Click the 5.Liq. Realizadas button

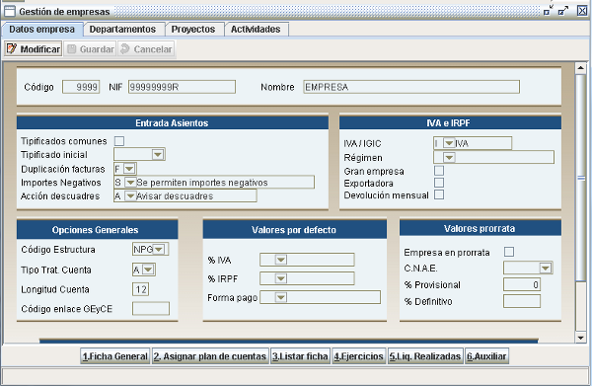point(425,356)
